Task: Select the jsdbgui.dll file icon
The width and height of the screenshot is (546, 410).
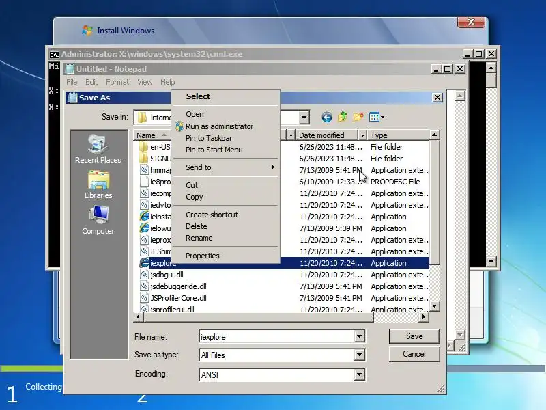Action: (144, 275)
